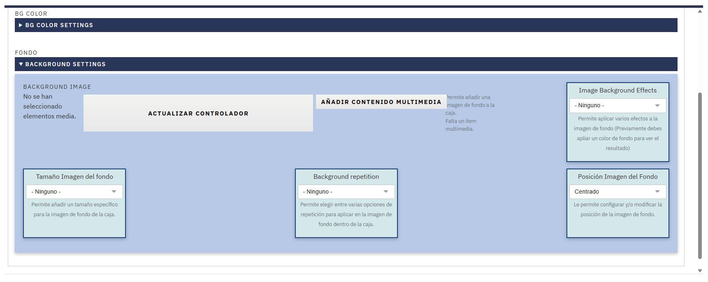This screenshot has height=282, width=708.
Task: Expand the BG Color Settings section
Action: pyautogui.click(x=346, y=25)
